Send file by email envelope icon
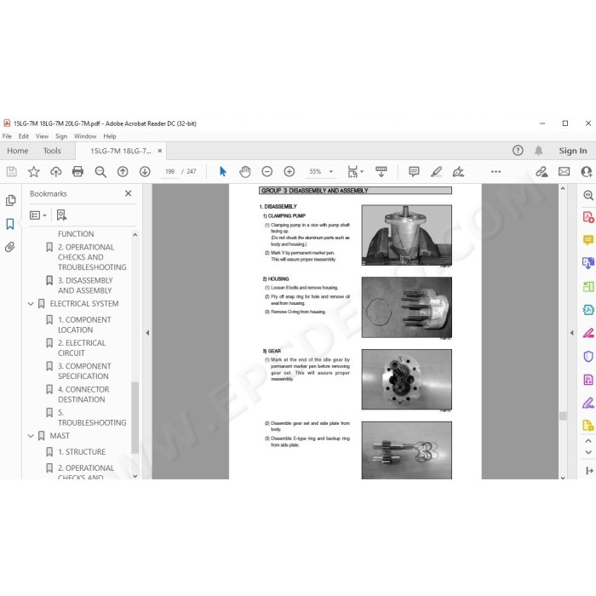596x596 pixels. pyautogui.click(x=564, y=172)
